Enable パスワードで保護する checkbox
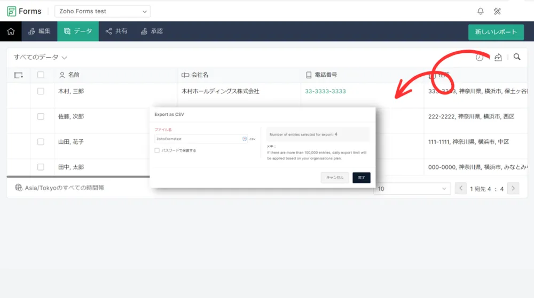Viewport: 534px width, 298px height. point(157,150)
